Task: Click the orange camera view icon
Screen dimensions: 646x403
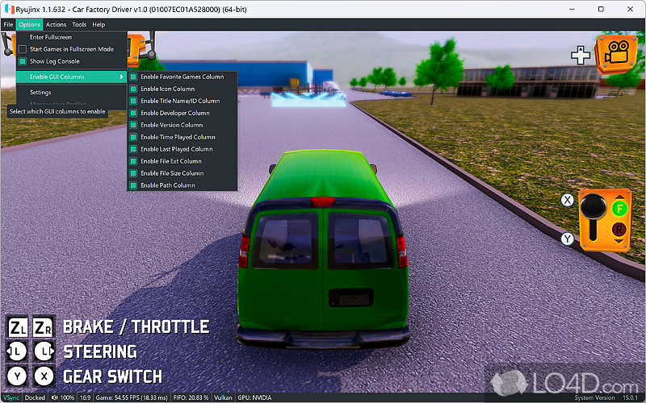Action: click(x=617, y=54)
